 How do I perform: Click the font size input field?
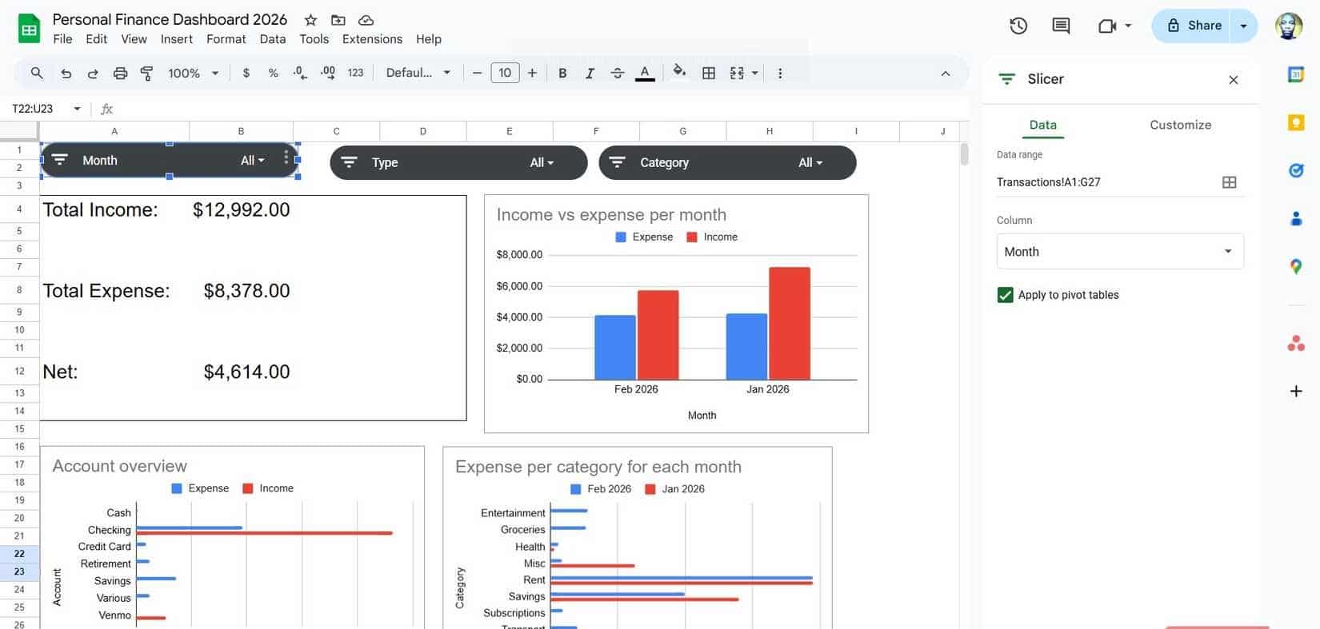click(x=505, y=73)
